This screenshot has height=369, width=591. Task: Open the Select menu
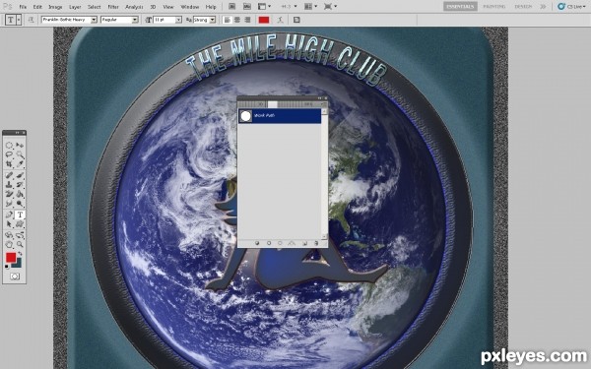(95, 7)
